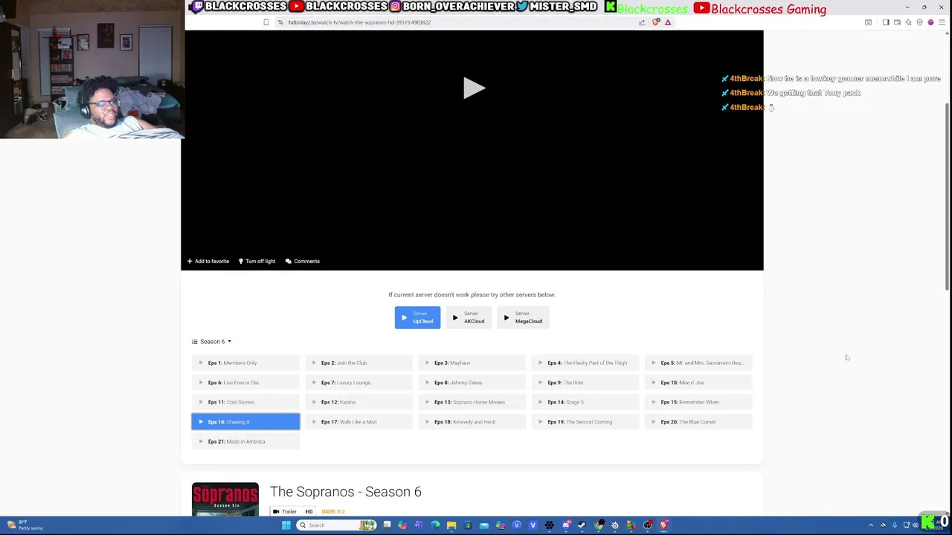The height and width of the screenshot is (535, 952).
Task: Toggle the Turn off light option
Action: point(257,261)
